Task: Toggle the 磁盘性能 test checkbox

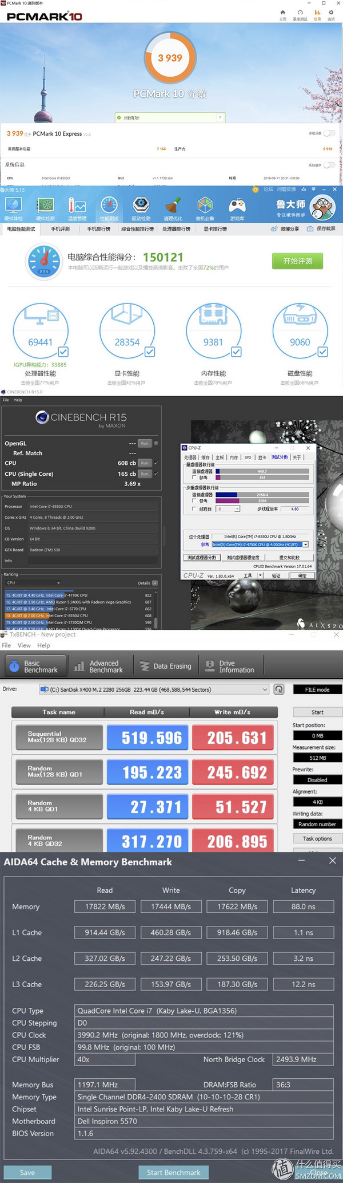Action: click(x=323, y=352)
